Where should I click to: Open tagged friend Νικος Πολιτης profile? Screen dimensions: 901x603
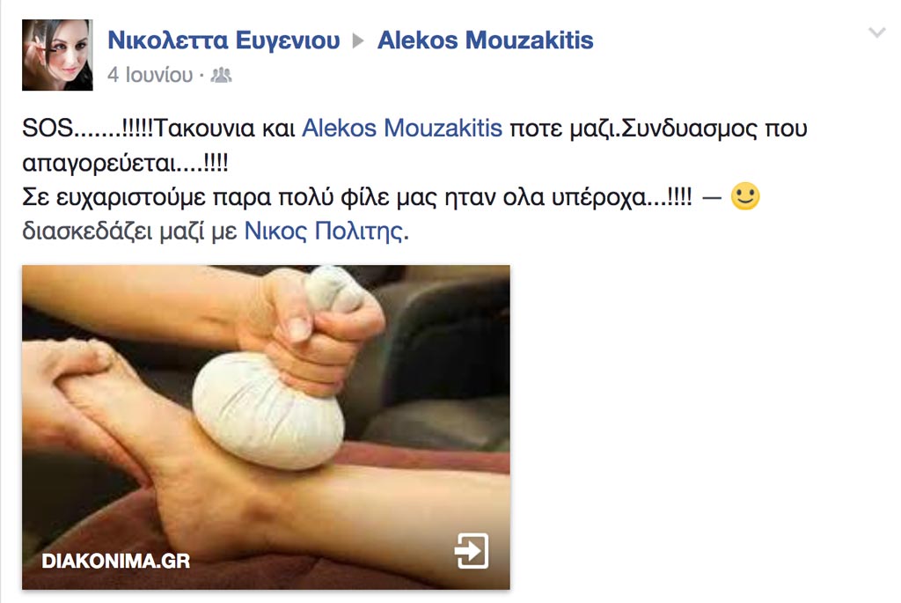tap(324, 232)
